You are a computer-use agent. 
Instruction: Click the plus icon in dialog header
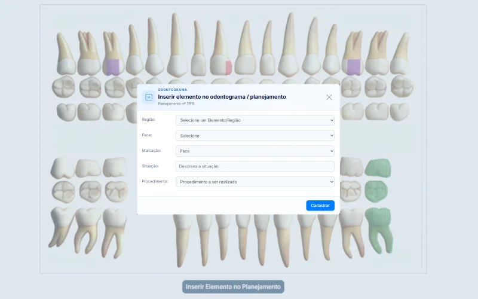click(149, 97)
